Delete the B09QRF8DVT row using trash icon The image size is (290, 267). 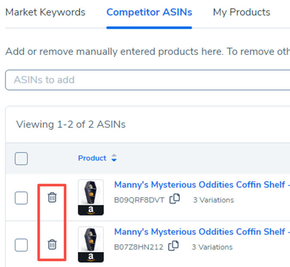tap(52, 198)
